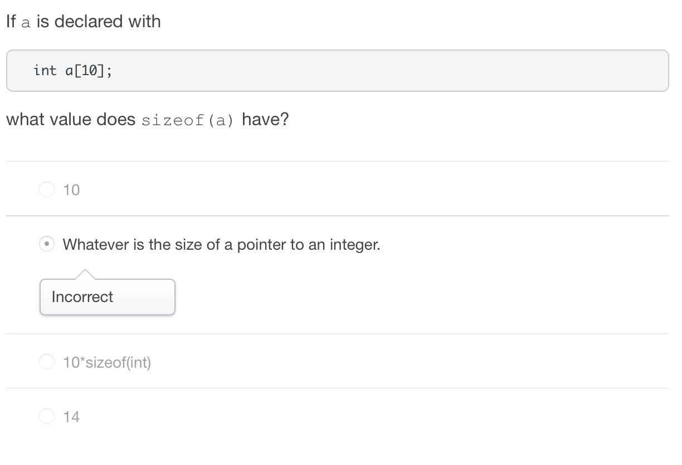Click the words "what value does"
Image resolution: width=682 pixels, height=465 pixels.
(71, 120)
